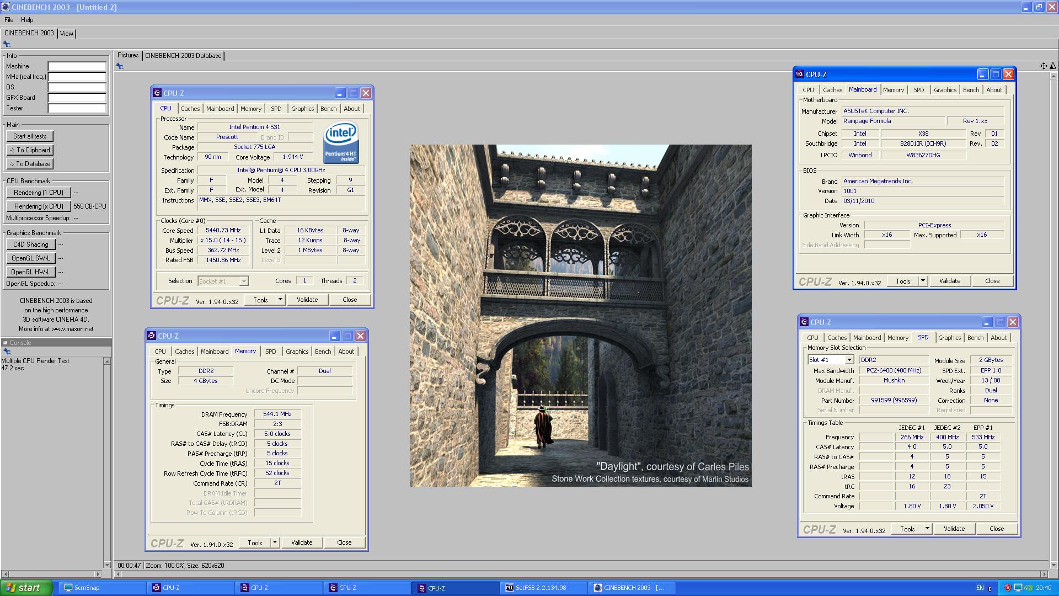The height and width of the screenshot is (596, 1059).
Task: Switch to the View tab in CINEBENCH
Action: pos(67,34)
